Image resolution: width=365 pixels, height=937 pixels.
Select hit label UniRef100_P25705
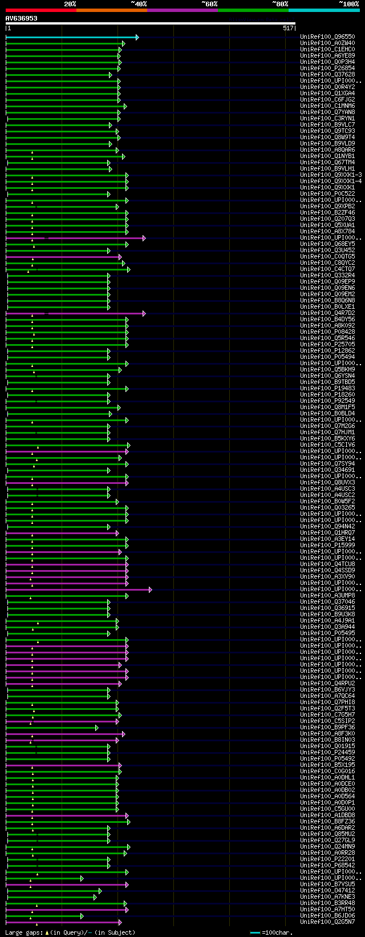pyautogui.click(x=327, y=345)
